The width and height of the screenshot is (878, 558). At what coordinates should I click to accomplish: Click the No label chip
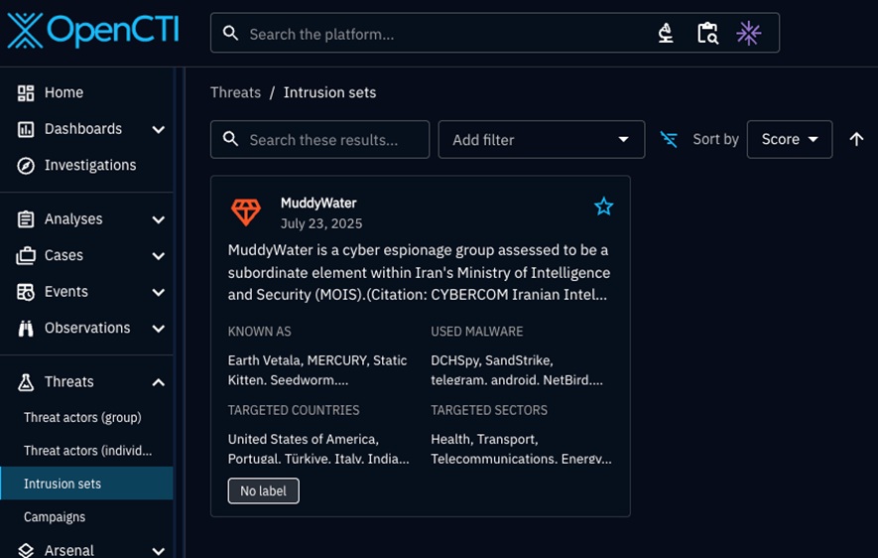[x=263, y=490]
